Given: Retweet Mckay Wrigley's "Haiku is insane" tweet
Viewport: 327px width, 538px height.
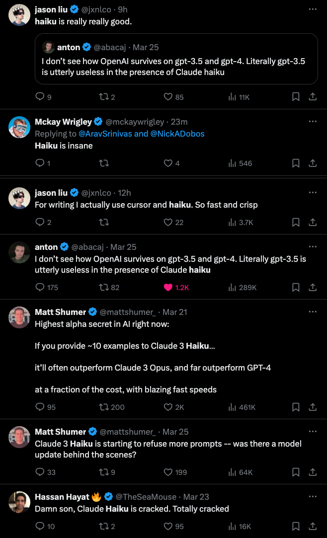Looking at the screenshot, I should coord(104,163).
